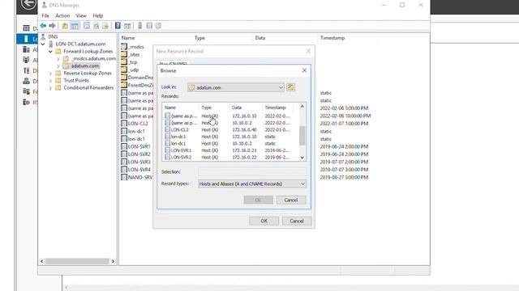The height and width of the screenshot is (291, 519).
Task: Expand the _msdcs.adatum.com zone node
Action: 58,59
